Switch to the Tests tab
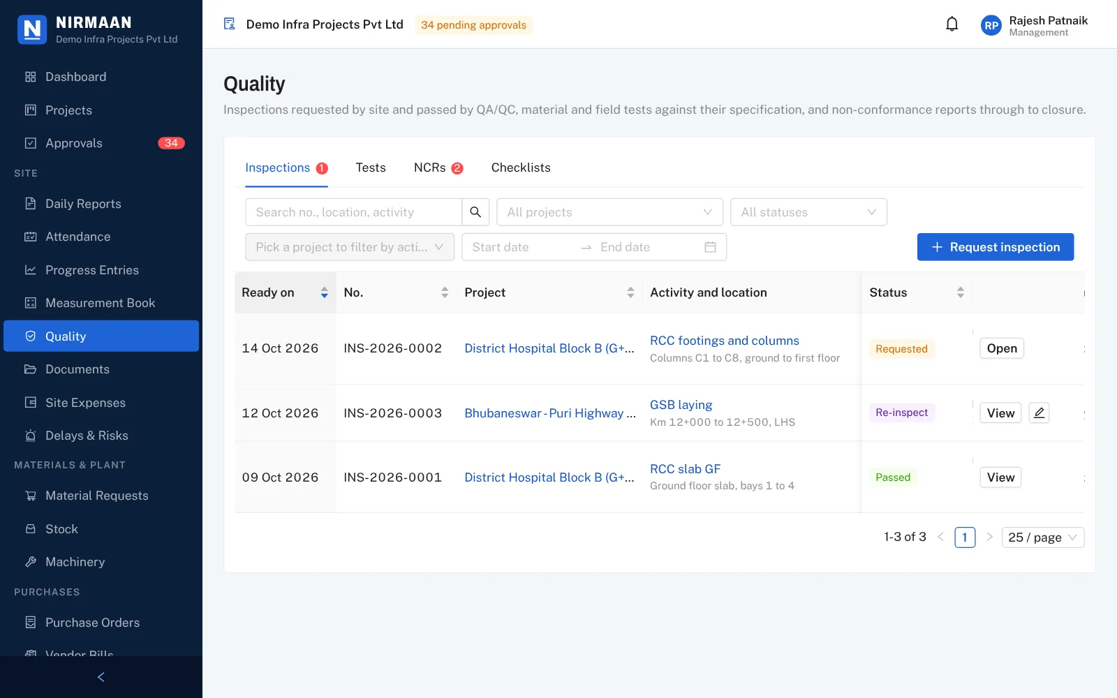The image size is (1117, 698). 371,168
